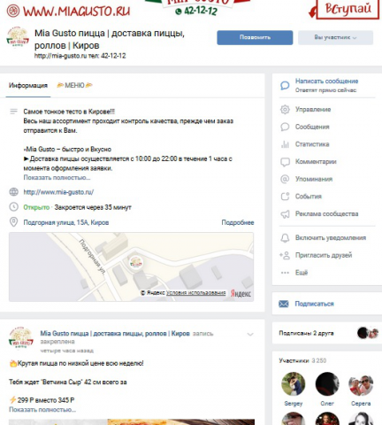Click the three-dots Ещё icon
This screenshot has width=382, height=425.
(285, 273)
